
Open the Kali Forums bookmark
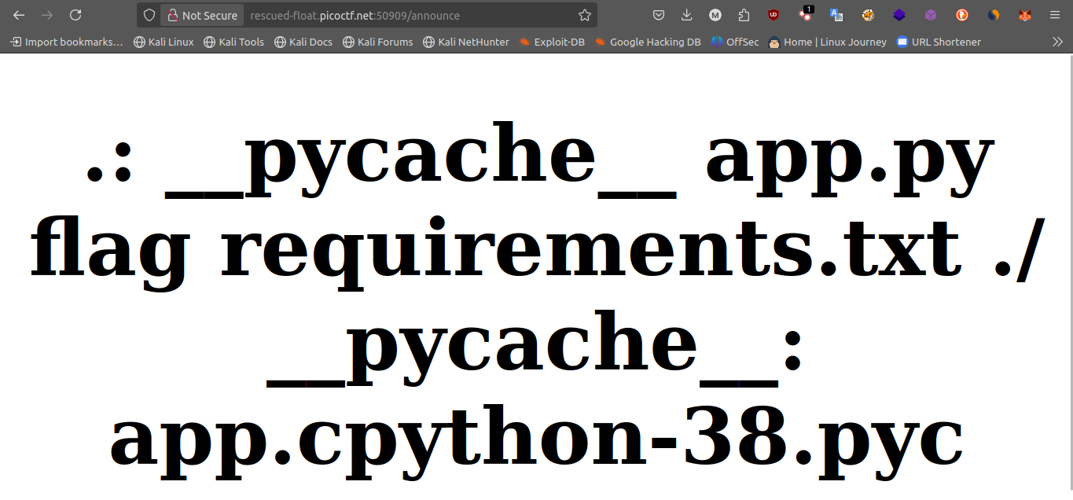coord(377,42)
